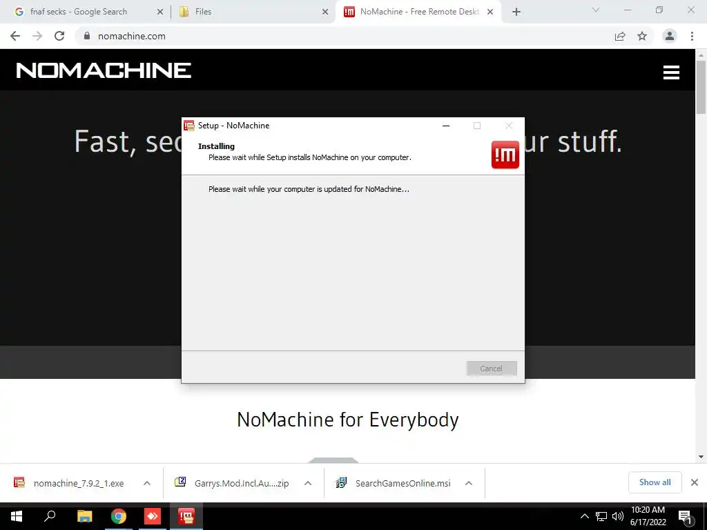Click the Cancel button in the Setup dialog
The image size is (707, 530).
492,369
